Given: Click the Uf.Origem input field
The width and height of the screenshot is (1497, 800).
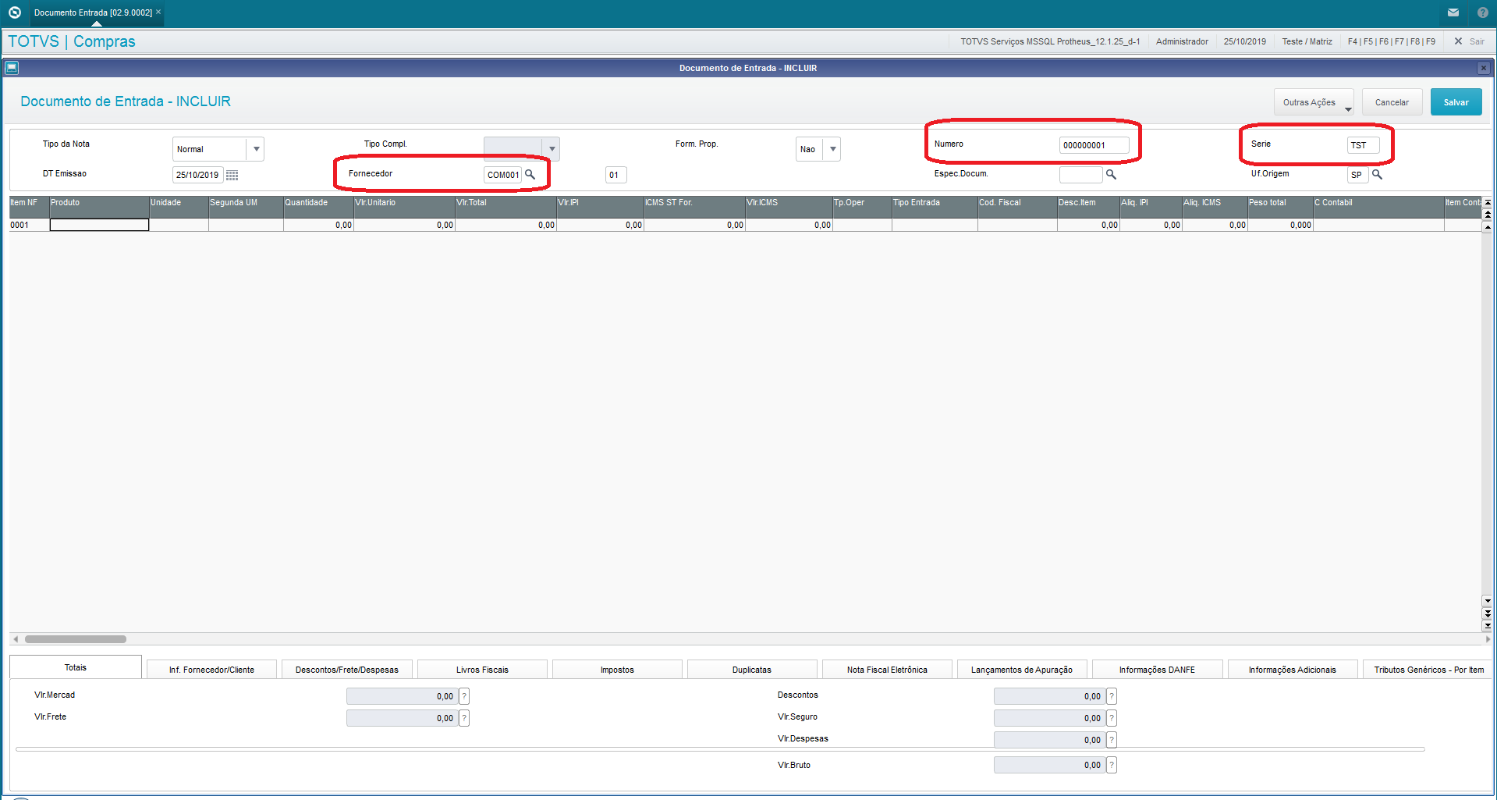Looking at the screenshot, I should pos(1357,175).
